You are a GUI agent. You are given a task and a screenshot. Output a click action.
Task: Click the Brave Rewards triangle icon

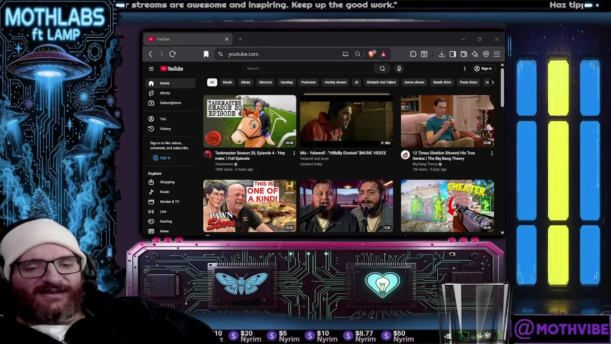coord(383,54)
